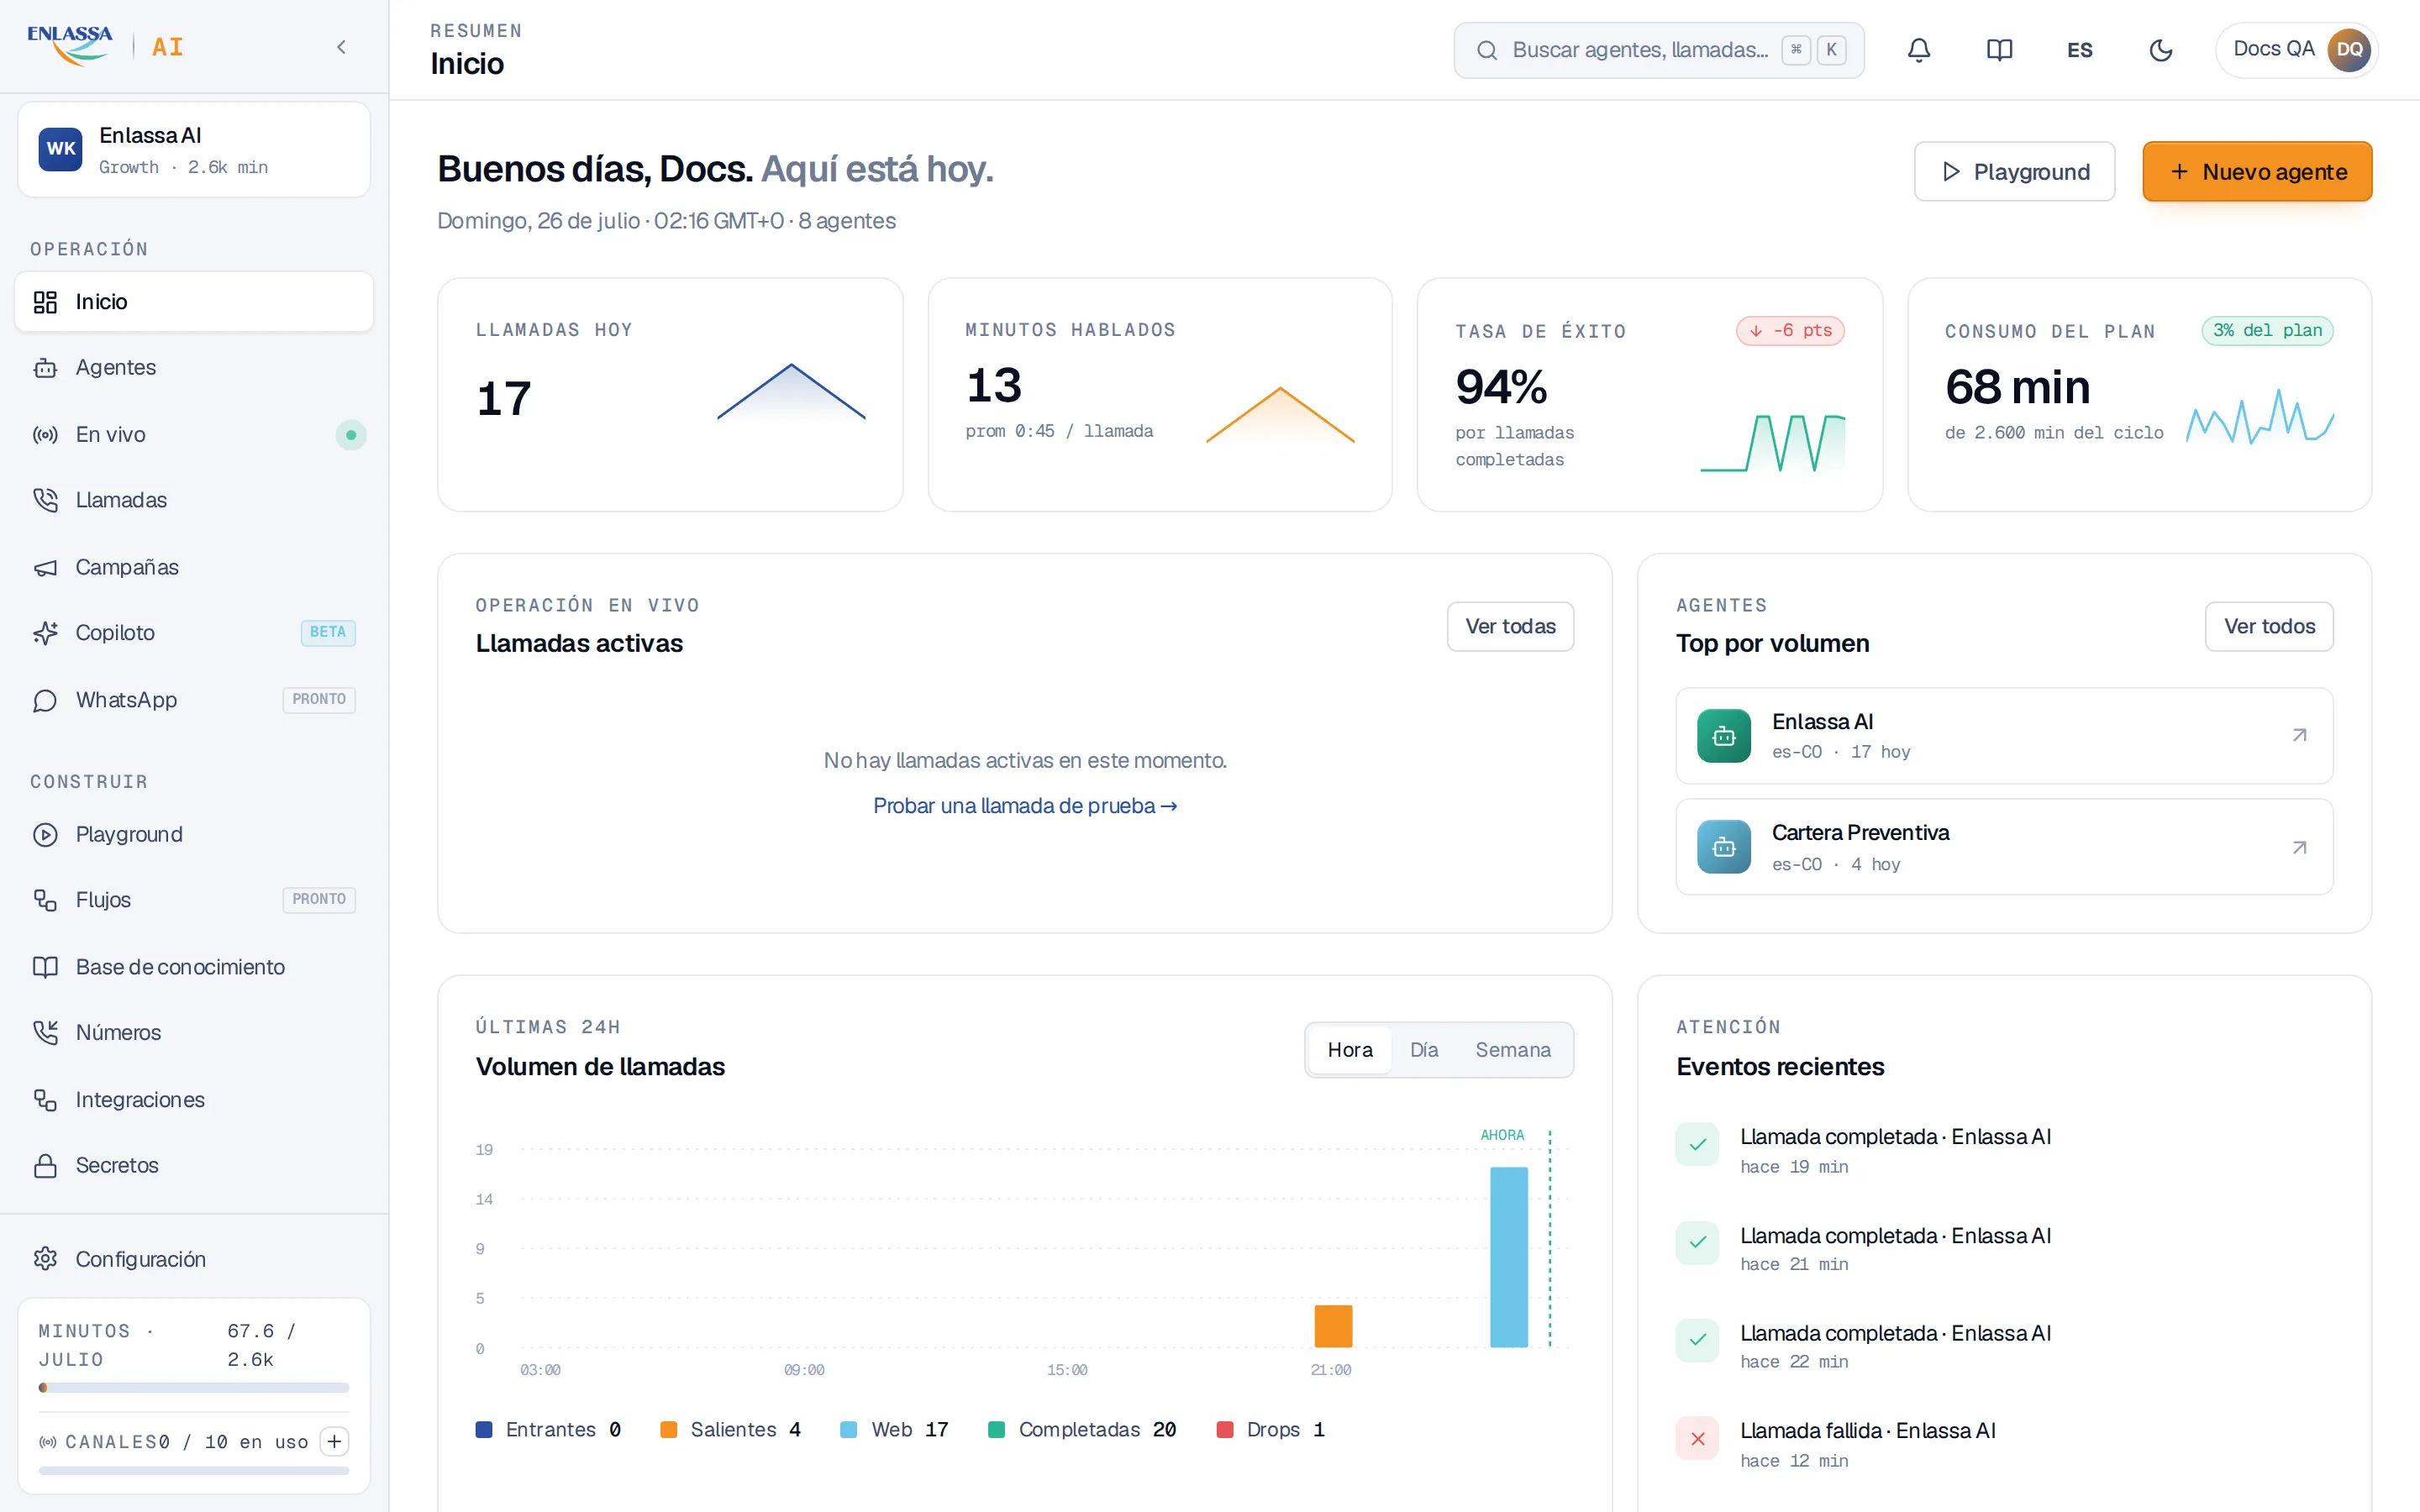This screenshot has height=1512, width=2420.
Task: Open the En vivo sidebar item
Action: (194, 435)
